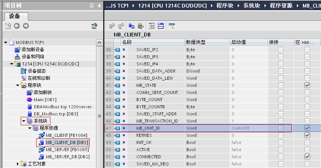The width and height of the screenshot is (321, 168).
Task: Click the expand table view icon in DB toolbar
Action: [151, 26]
